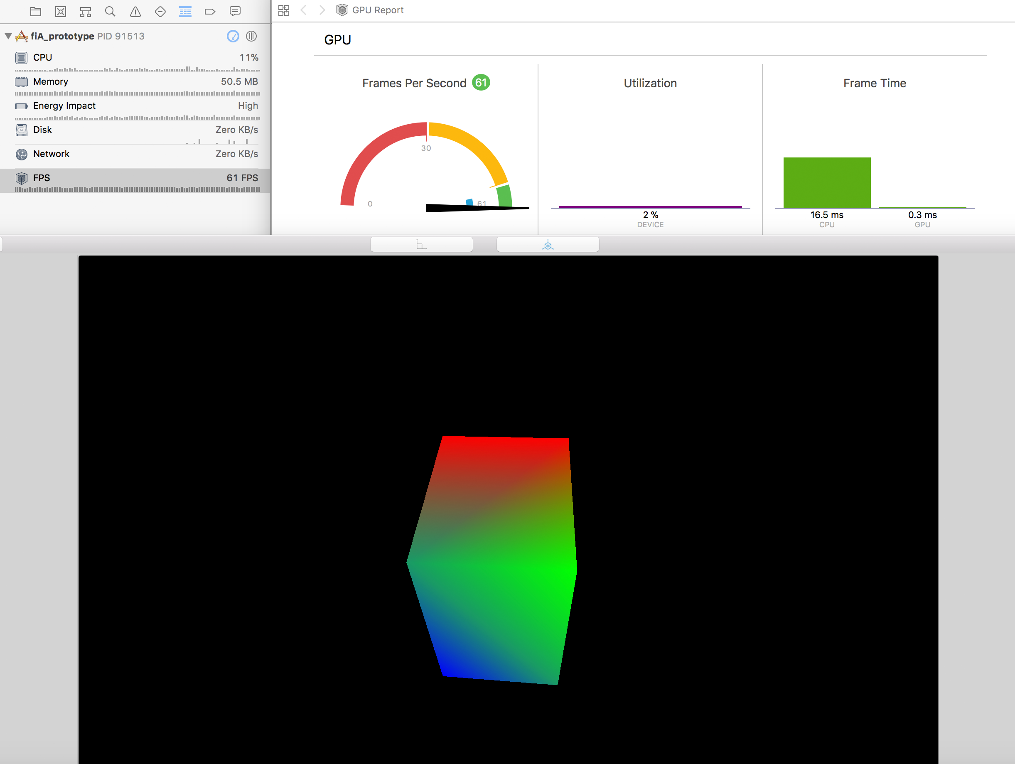Switch to the Symbol navigator icon
The height and width of the screenshot is (764, 1015).
coord(85,12)
